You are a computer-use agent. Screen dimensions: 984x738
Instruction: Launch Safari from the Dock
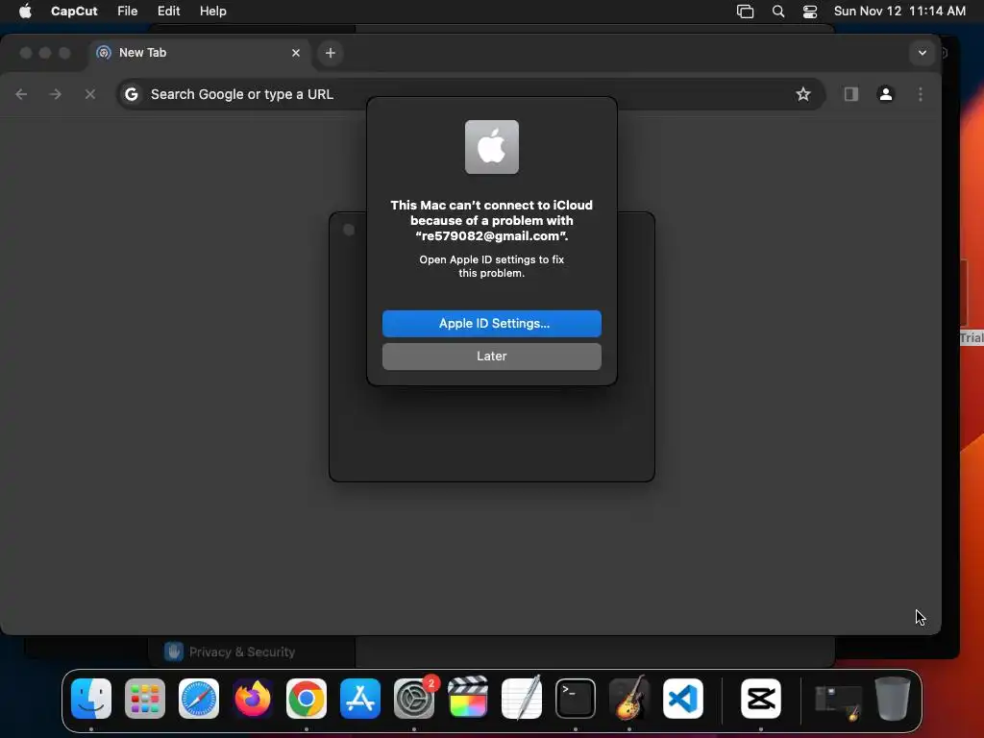point(199,699)
